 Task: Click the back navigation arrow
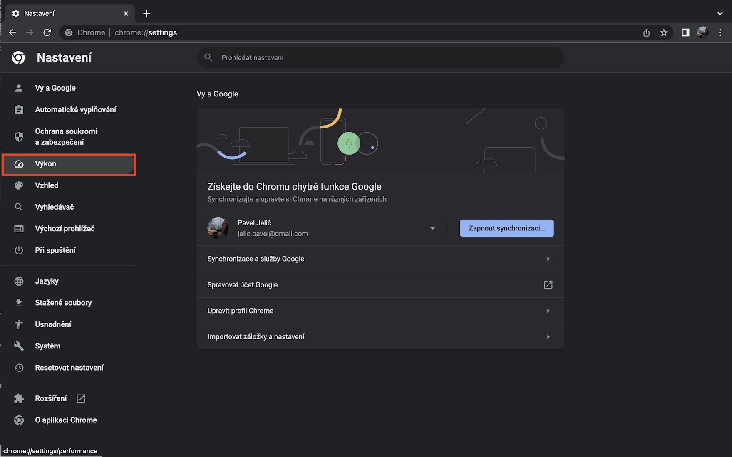(12, 32)
